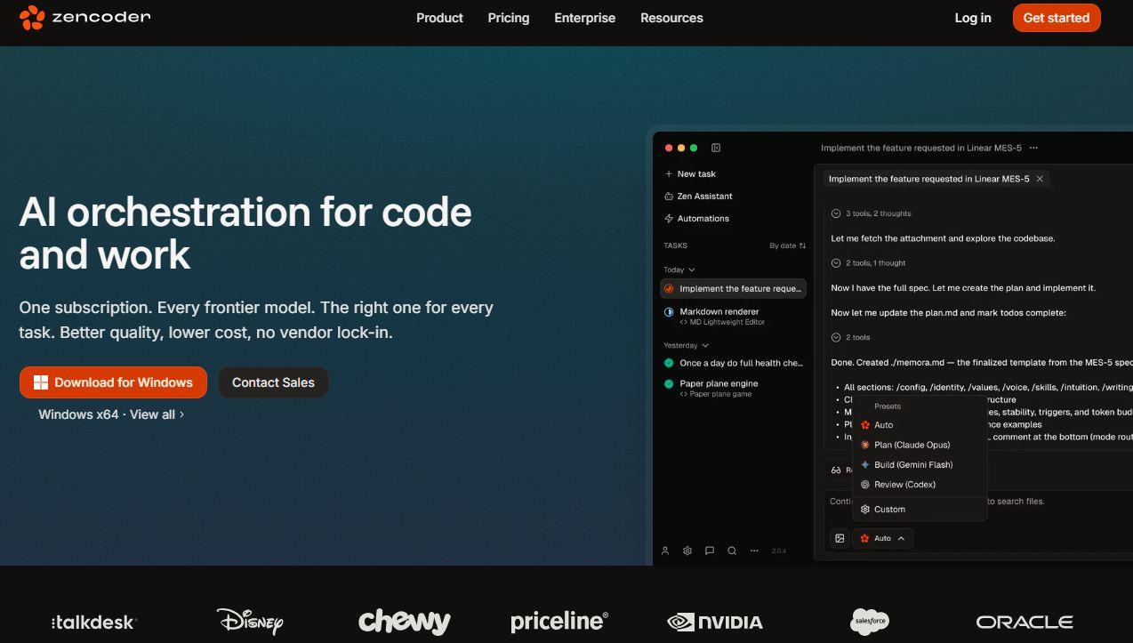Image resolution: width=1133 pixels, height=643 pixels.
Task: Close the Implement the feature tab
Action: pos(1040,179)
